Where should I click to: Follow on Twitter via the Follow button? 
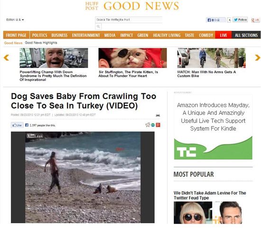pos(240,19)
